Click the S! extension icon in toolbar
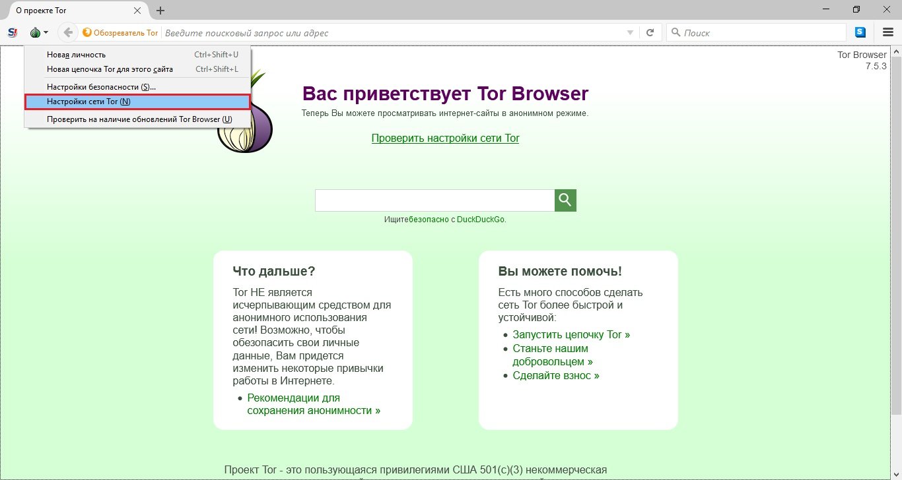 click(x=12, y=32)
